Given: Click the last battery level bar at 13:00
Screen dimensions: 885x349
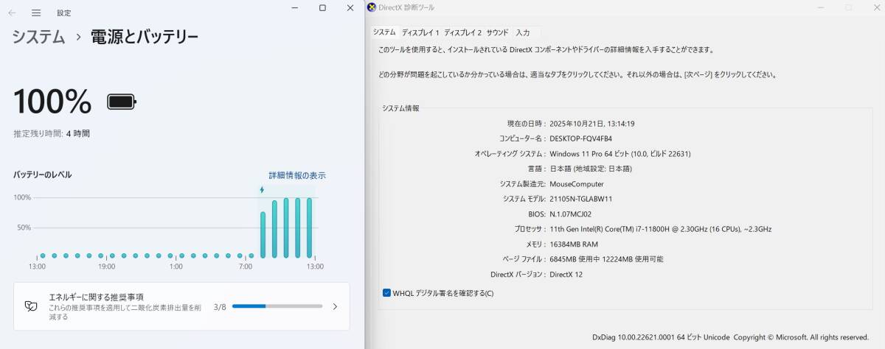Looking at the screenshot, I should pyautogui.click(x=310, y=228).
